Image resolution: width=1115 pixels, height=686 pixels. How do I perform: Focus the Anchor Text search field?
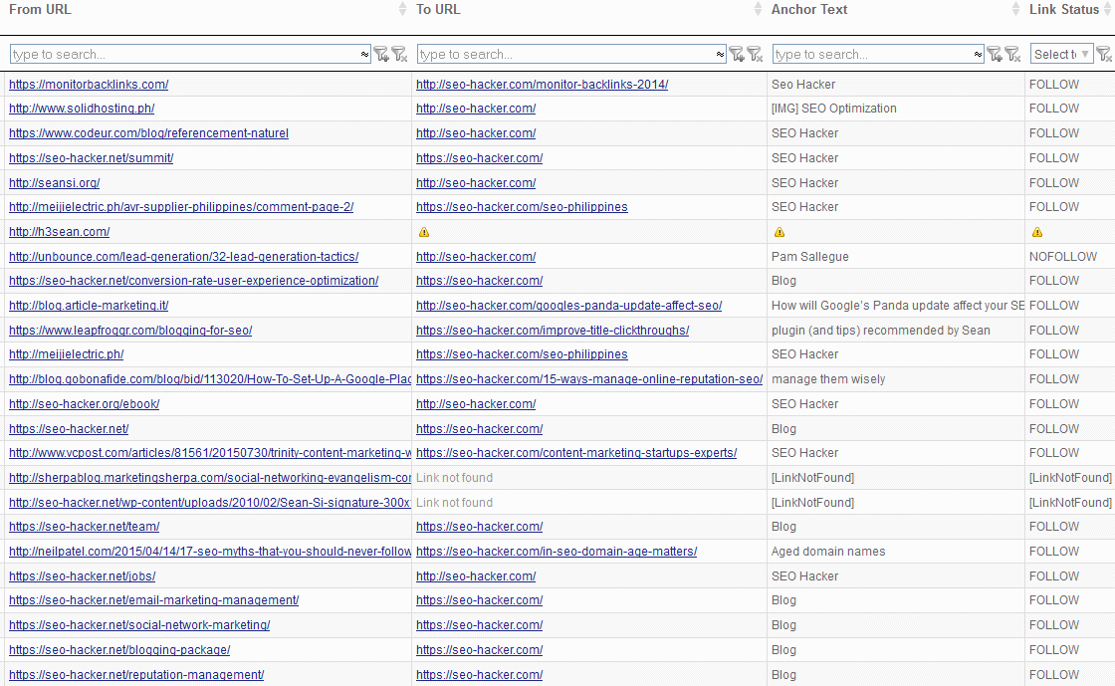coord(871,55)
